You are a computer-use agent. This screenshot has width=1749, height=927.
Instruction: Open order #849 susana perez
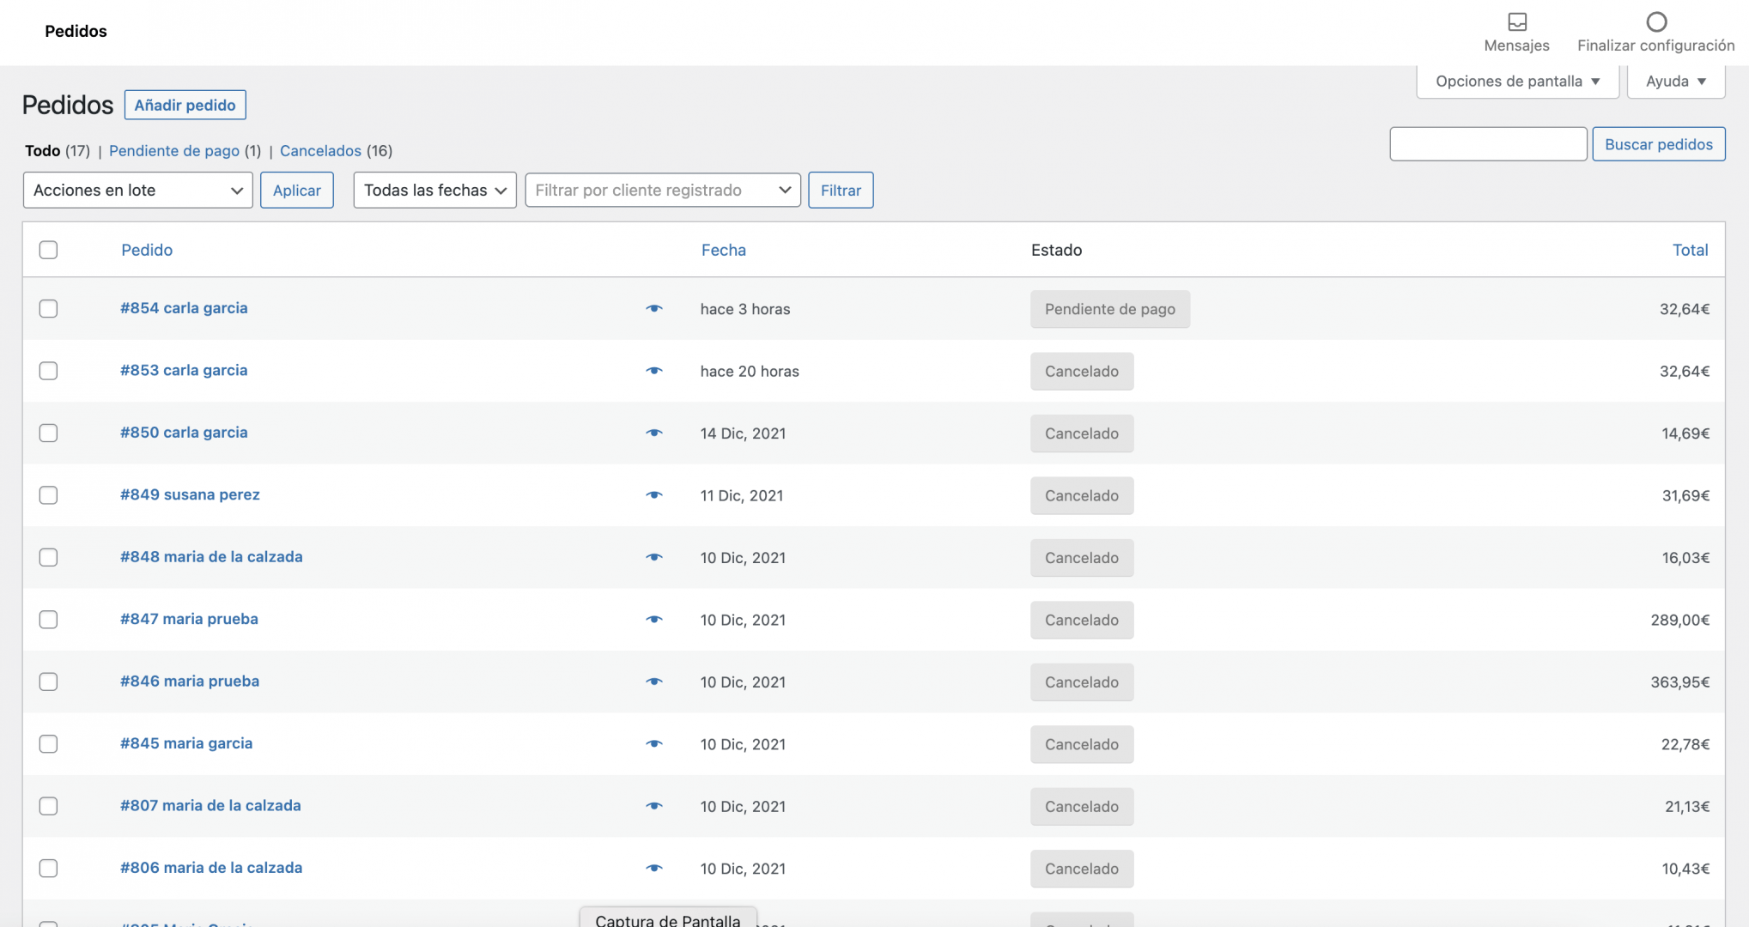pyautogui.click(x=190, y=495)
